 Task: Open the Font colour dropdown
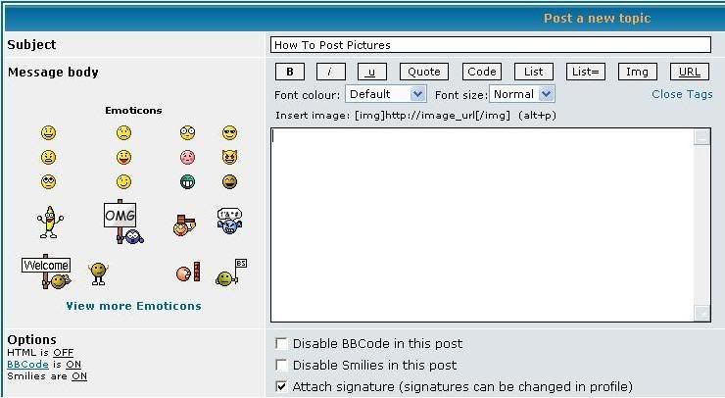[x=386, y=94]
